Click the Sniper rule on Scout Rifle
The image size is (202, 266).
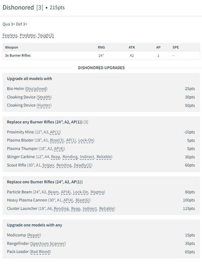(48, 165)
